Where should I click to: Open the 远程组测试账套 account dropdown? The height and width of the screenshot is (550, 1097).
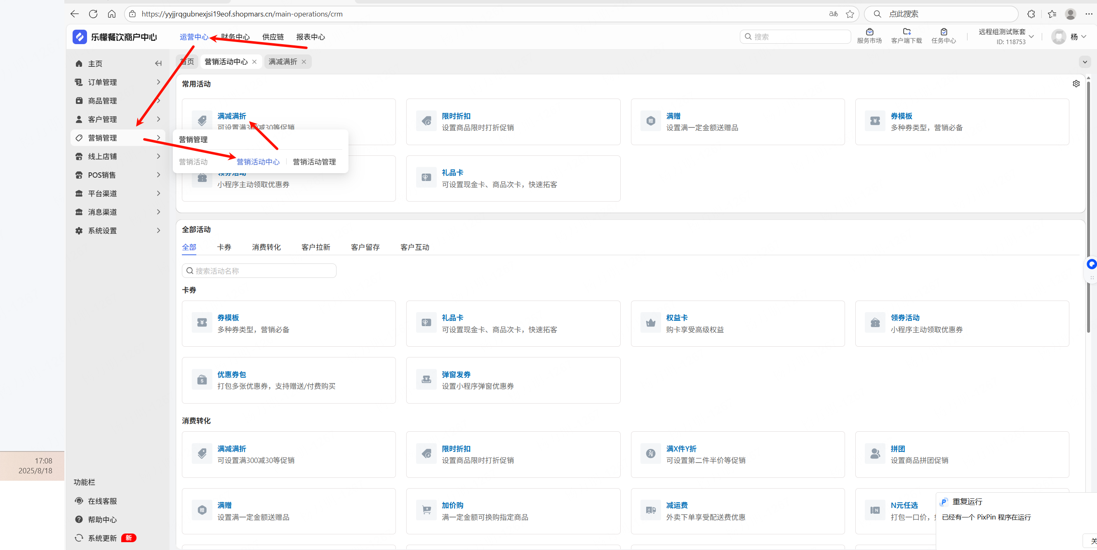click(x=1006, y=37)
